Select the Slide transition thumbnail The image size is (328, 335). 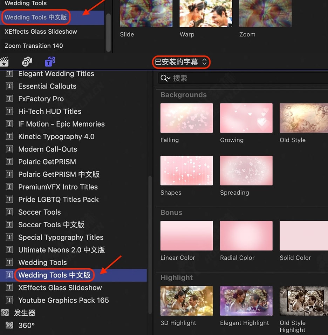pos(146,13)
